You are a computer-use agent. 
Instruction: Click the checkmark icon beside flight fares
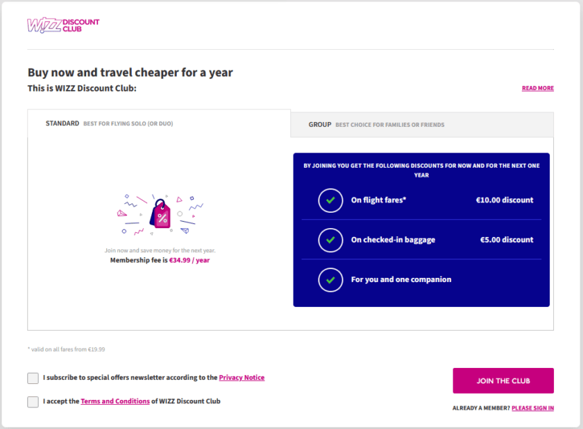(x=330, y=200)
